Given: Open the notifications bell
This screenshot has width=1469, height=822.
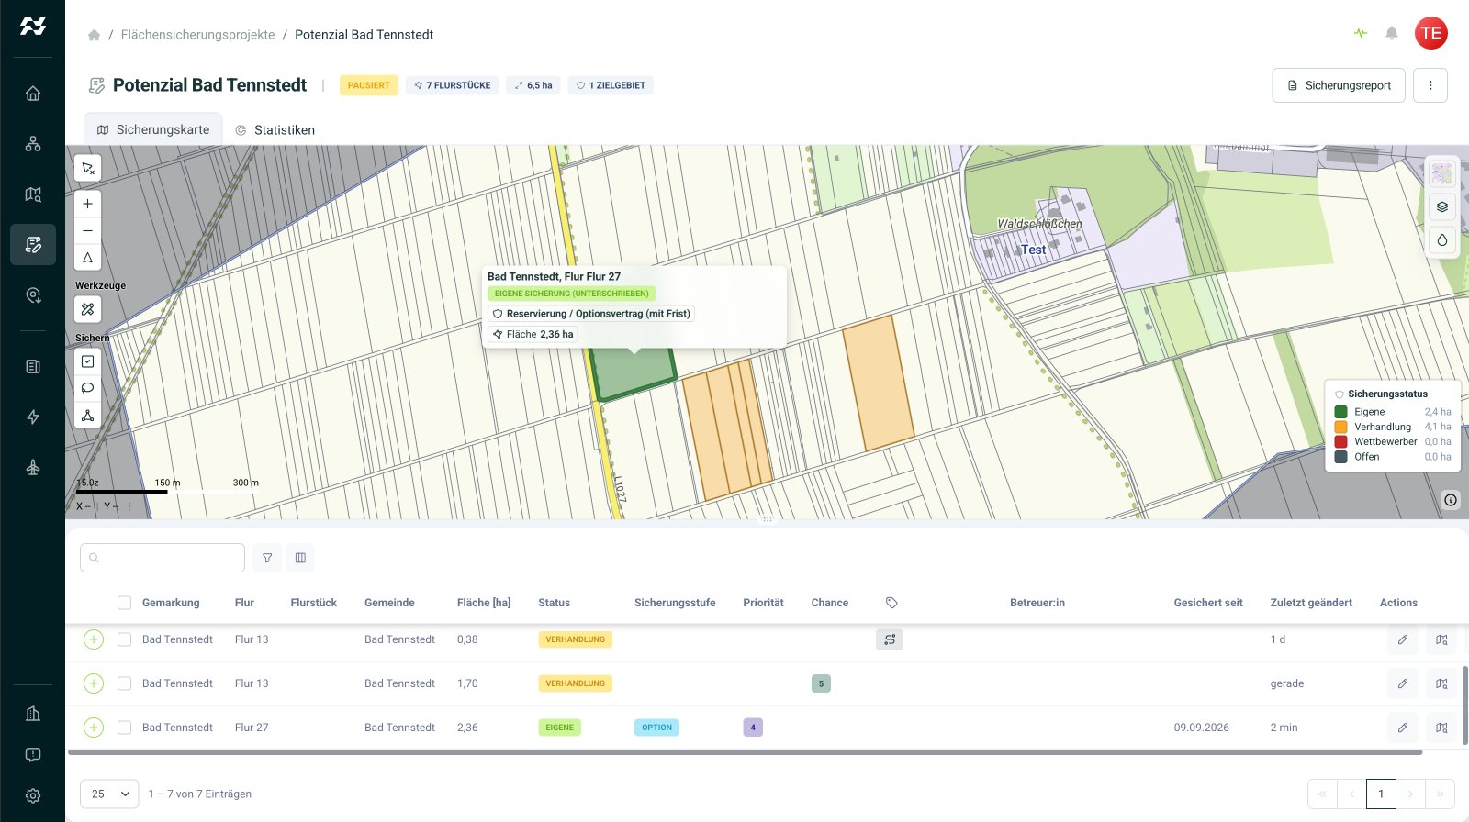Looking at the screenshot, I should [x=1392, y=33].
